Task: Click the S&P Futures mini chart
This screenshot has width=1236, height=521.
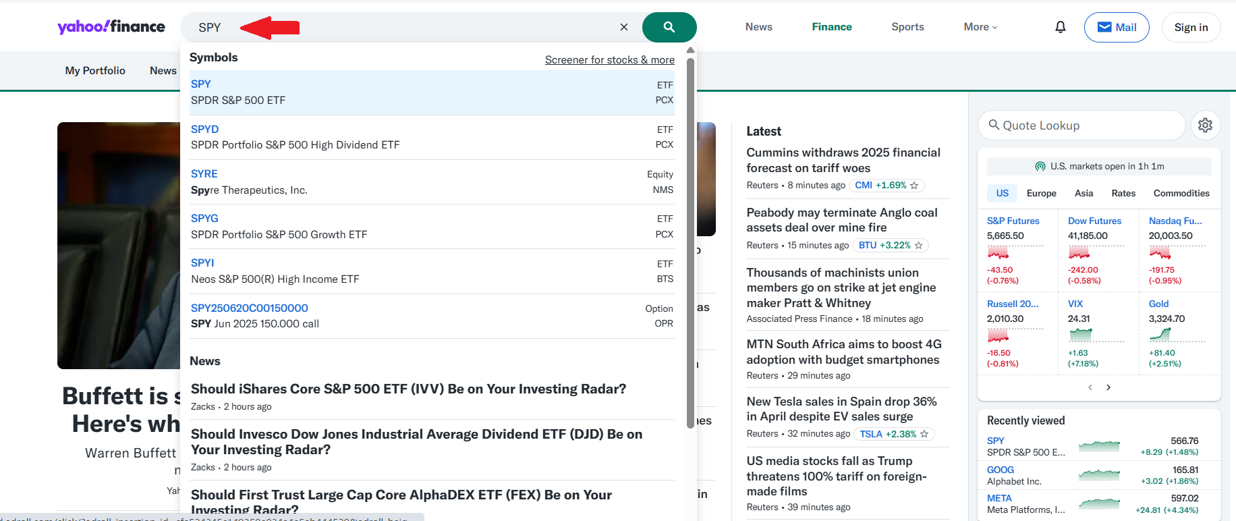Action: coord(1015,252)
